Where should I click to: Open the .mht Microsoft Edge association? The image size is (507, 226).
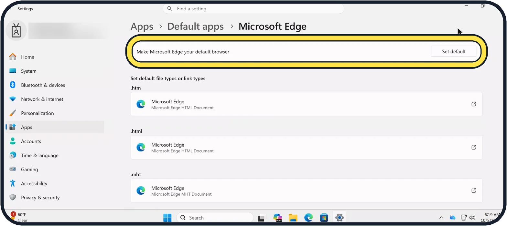click(x=307, y=191)
